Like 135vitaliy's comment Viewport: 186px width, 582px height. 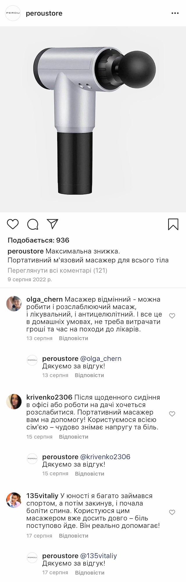pos(172,512)
